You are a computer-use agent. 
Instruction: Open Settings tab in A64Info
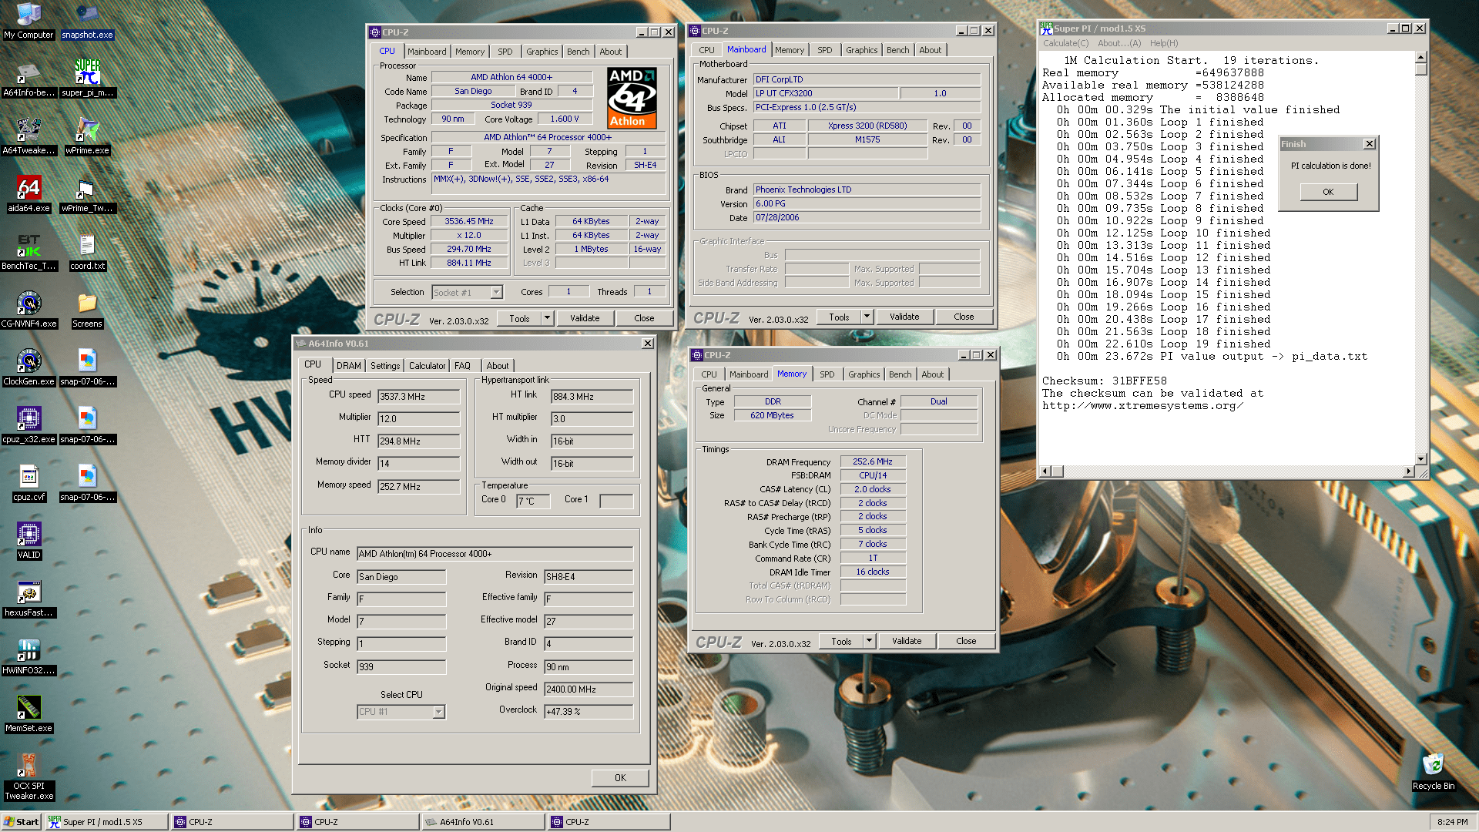click(x=384, y=366)
